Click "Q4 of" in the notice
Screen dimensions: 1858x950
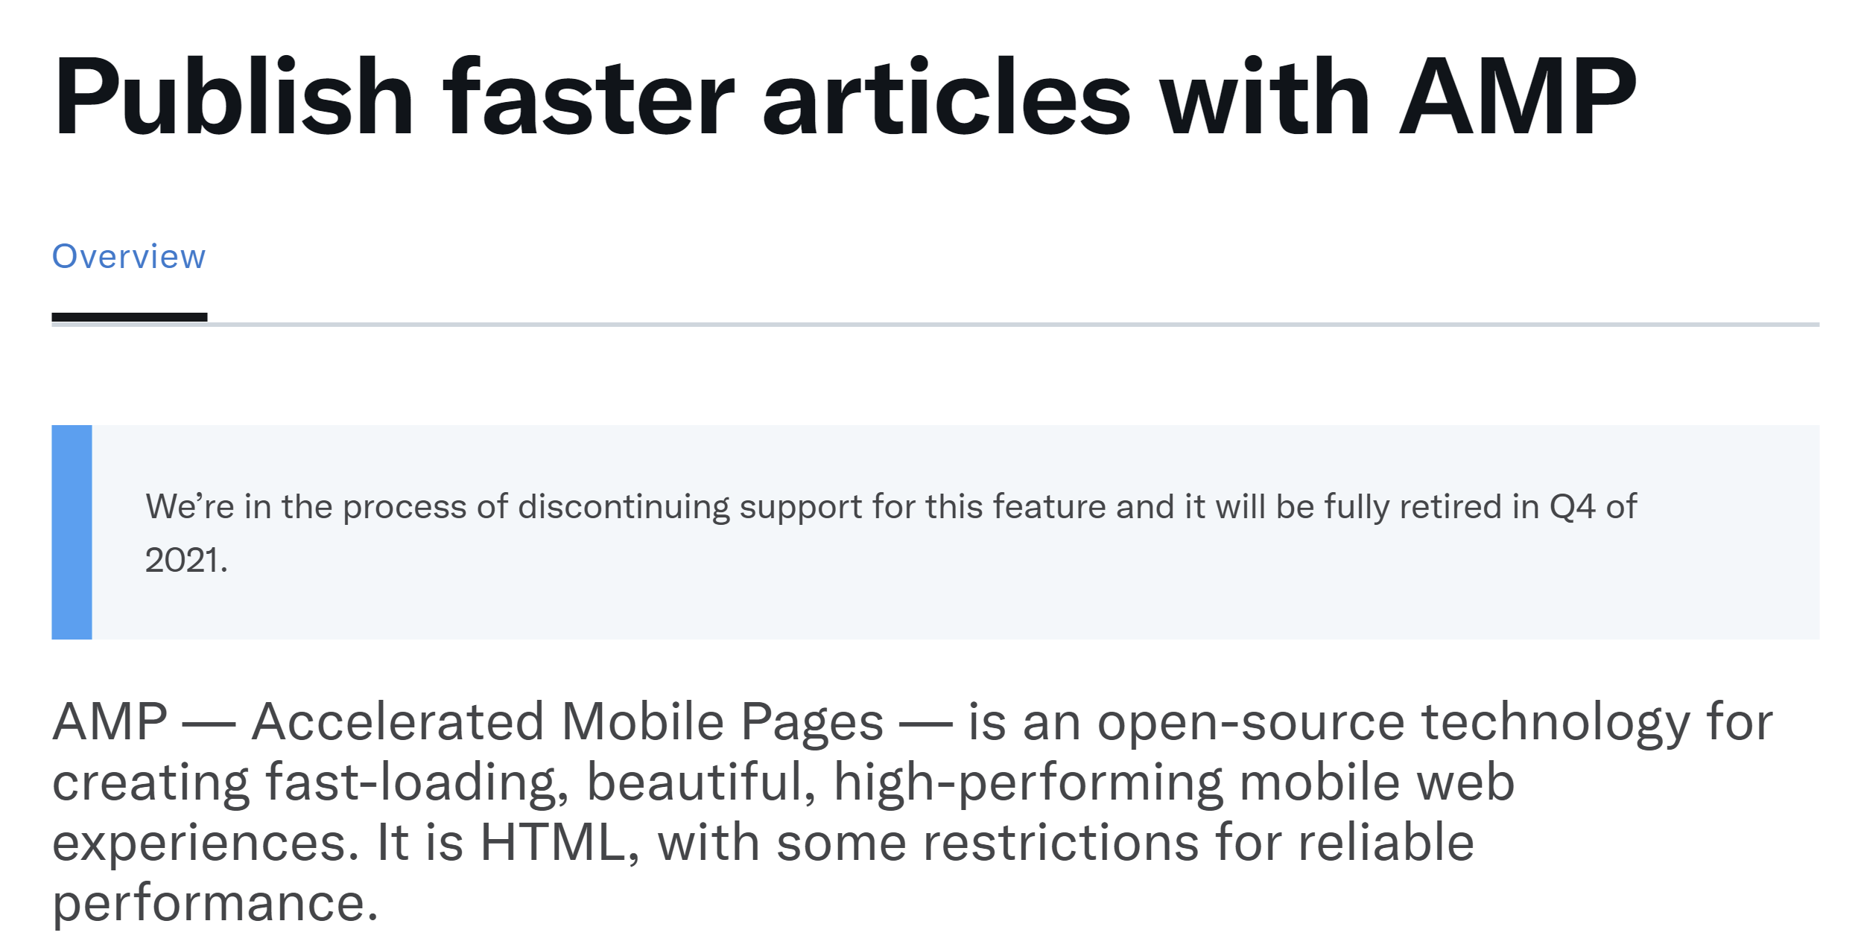coord(1593,507)
